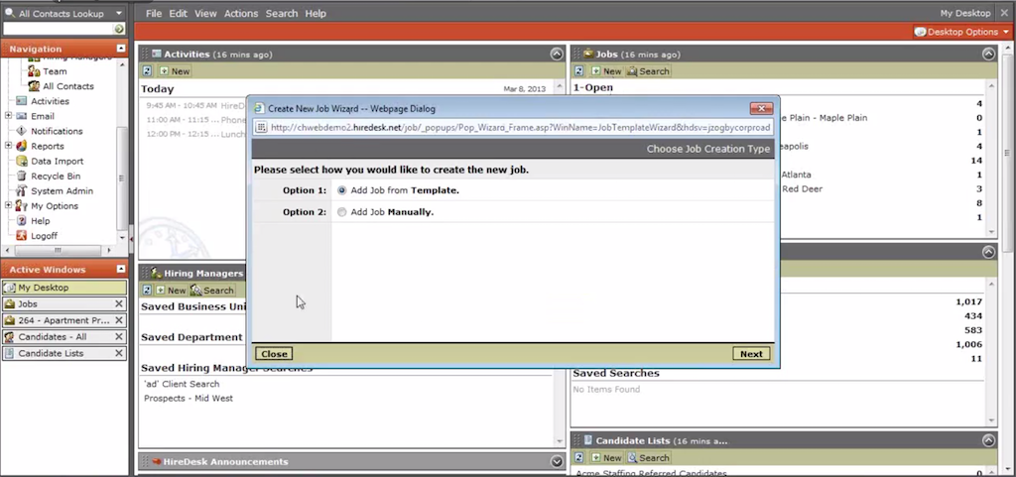1016x477 pixels.
Task: Open All Contacts in navigation tree
Action: (x=68, y=86)
